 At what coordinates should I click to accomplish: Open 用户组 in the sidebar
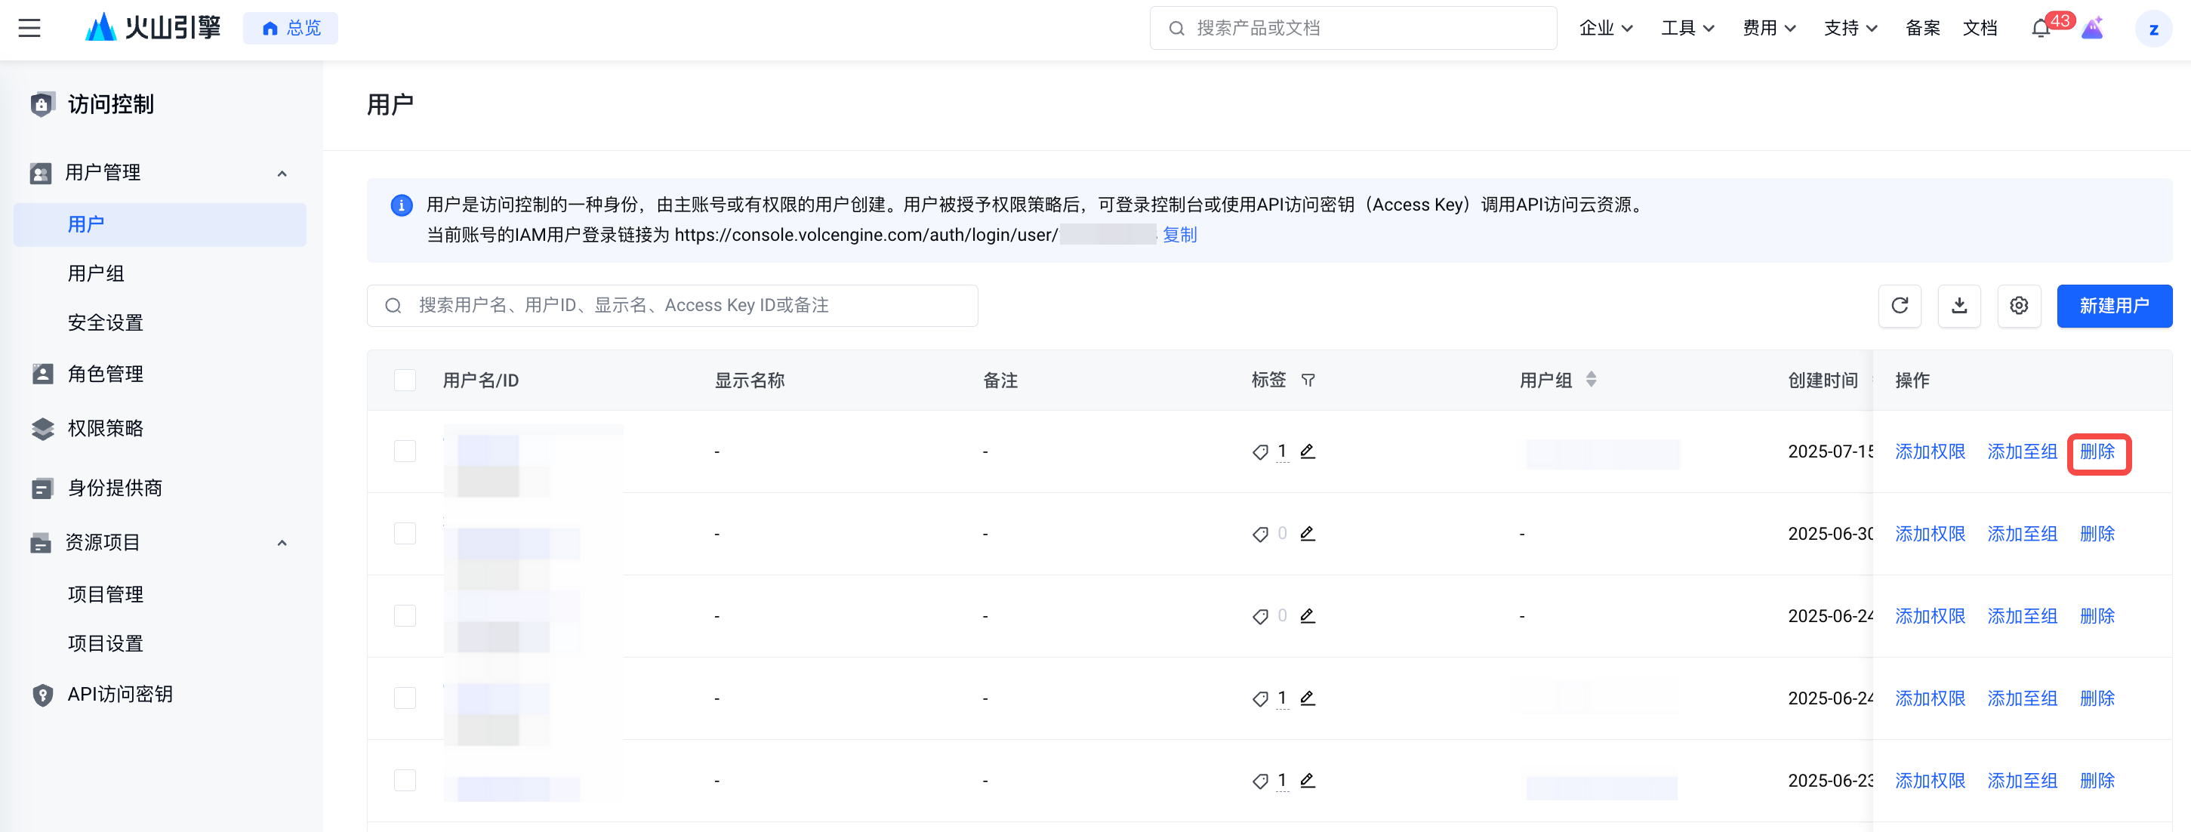(x=96, y=274)
